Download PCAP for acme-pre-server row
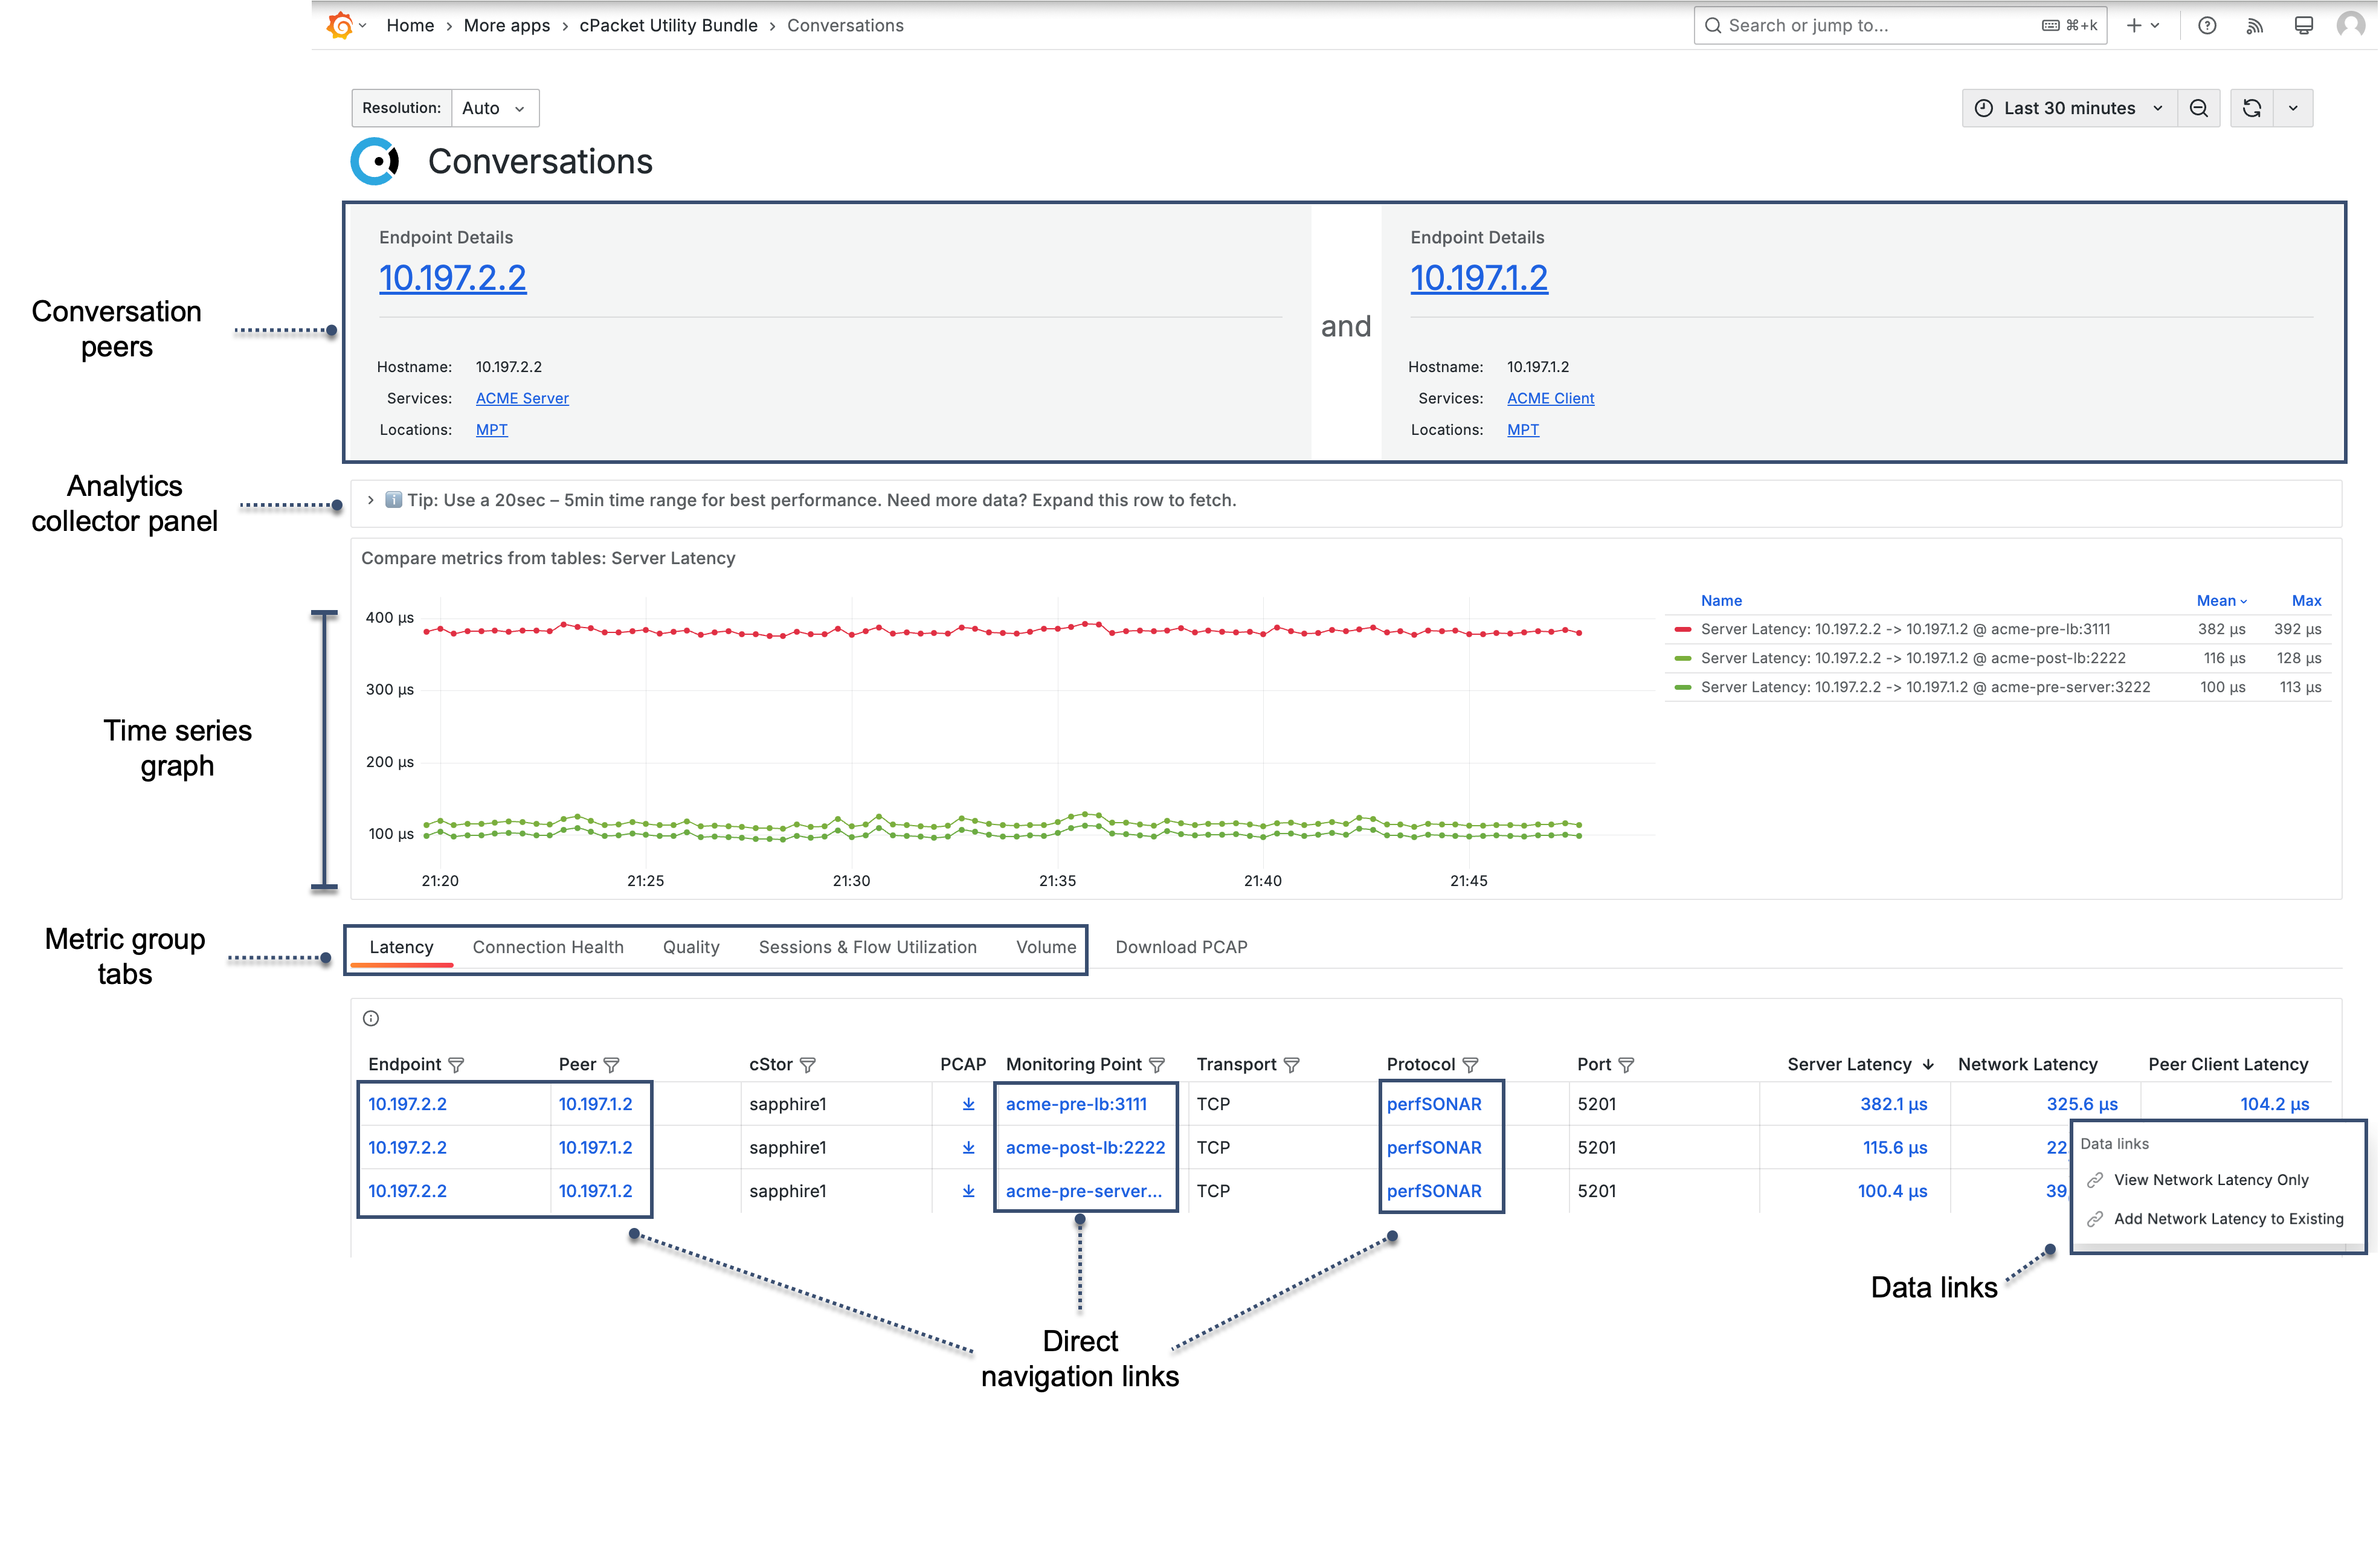The height and width of the screenshot is (1568, 2379). (x=968, y=1191)
